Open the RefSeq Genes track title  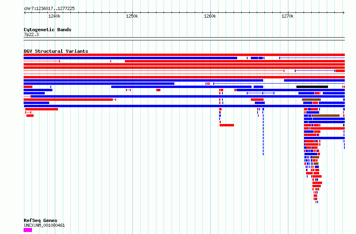[41, 220]
